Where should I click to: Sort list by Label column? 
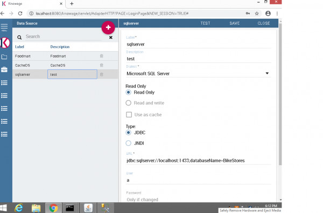point(19,47)
